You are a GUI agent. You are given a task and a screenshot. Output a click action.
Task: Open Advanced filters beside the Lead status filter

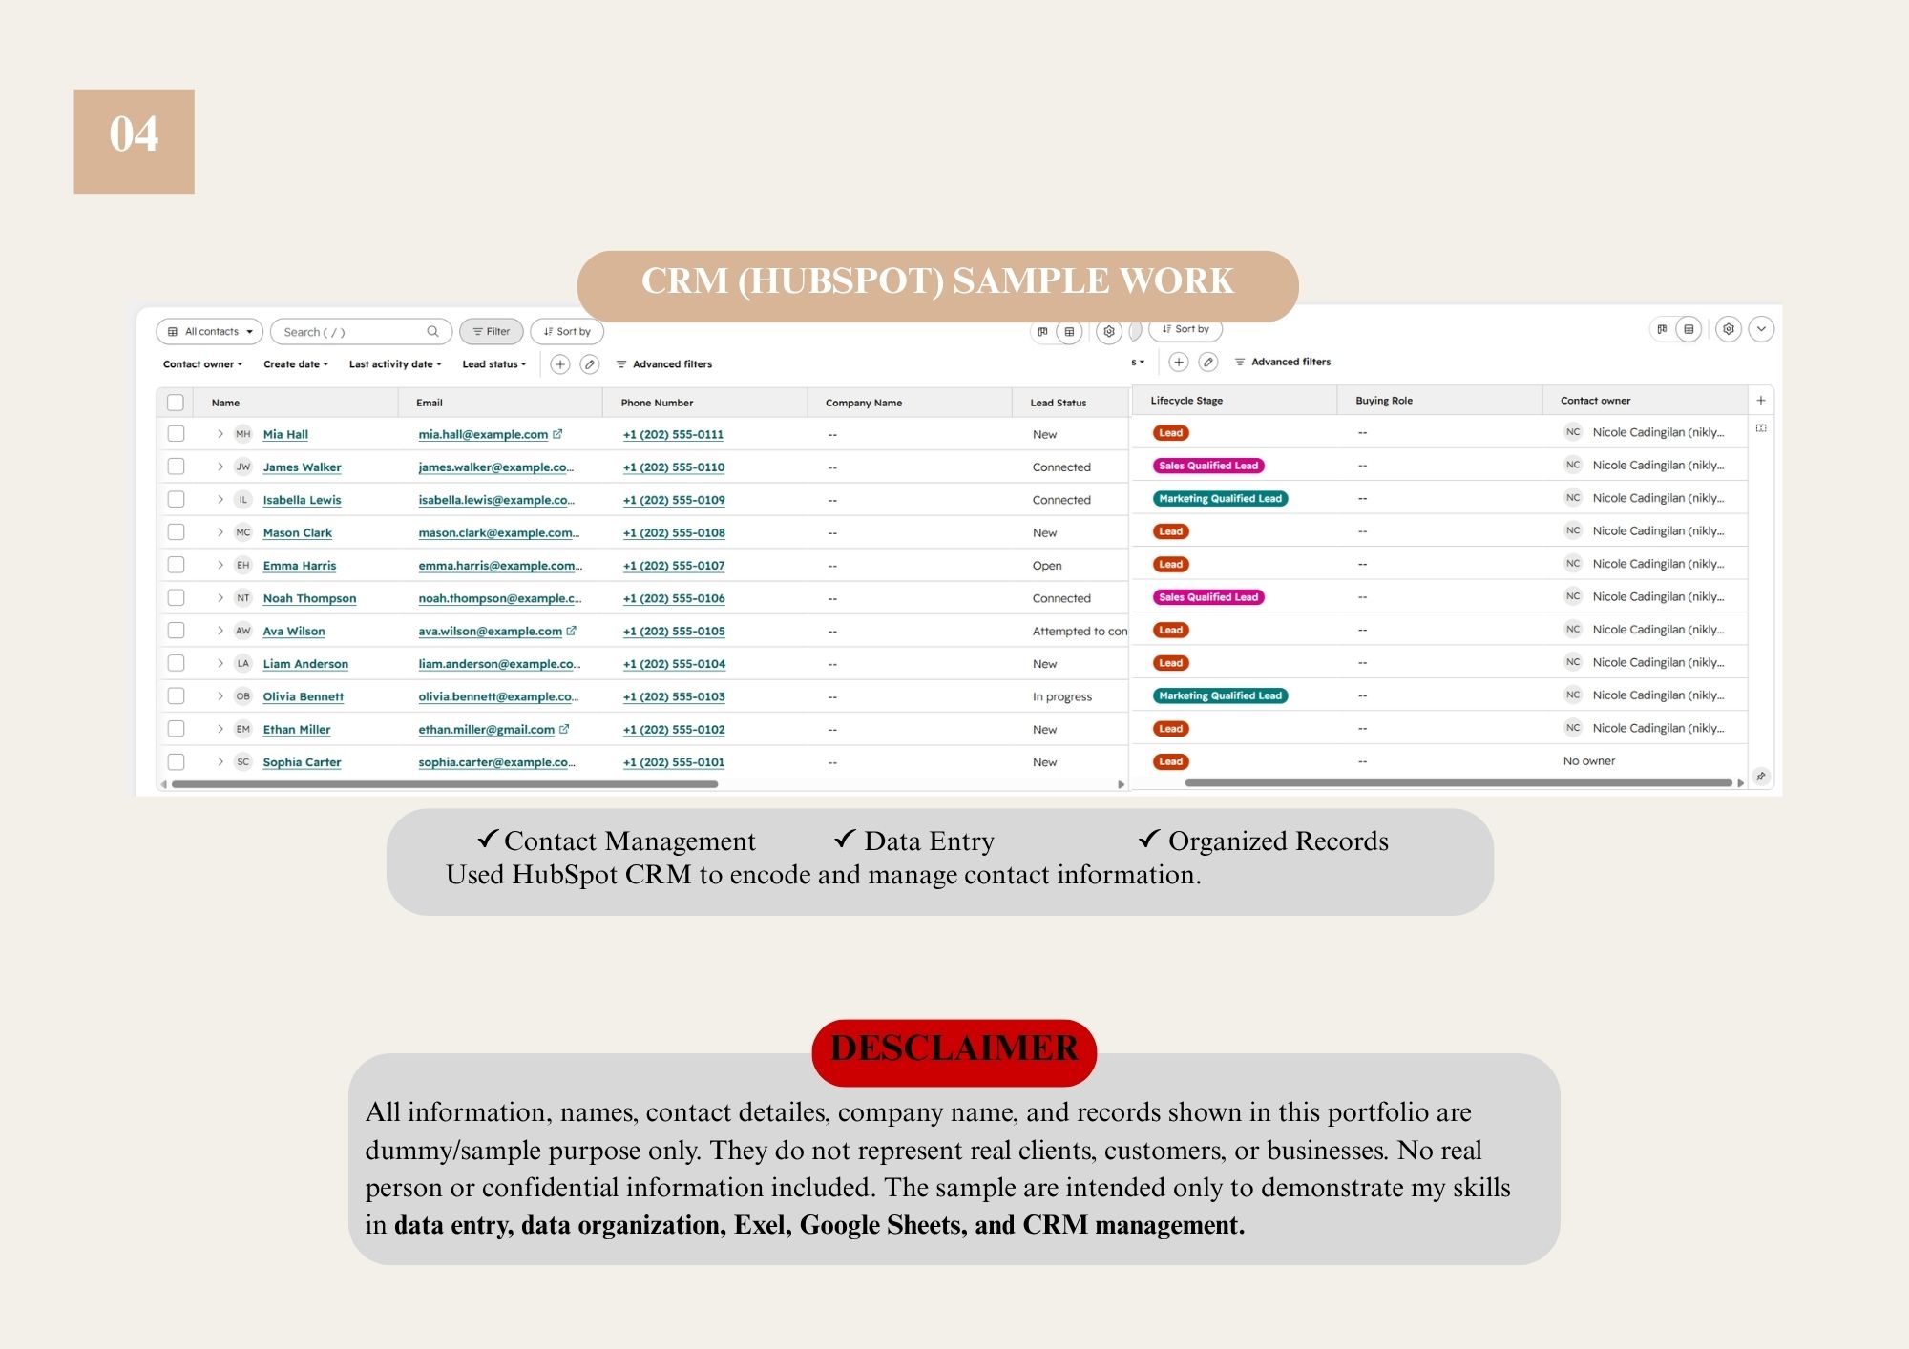[664, 364]
